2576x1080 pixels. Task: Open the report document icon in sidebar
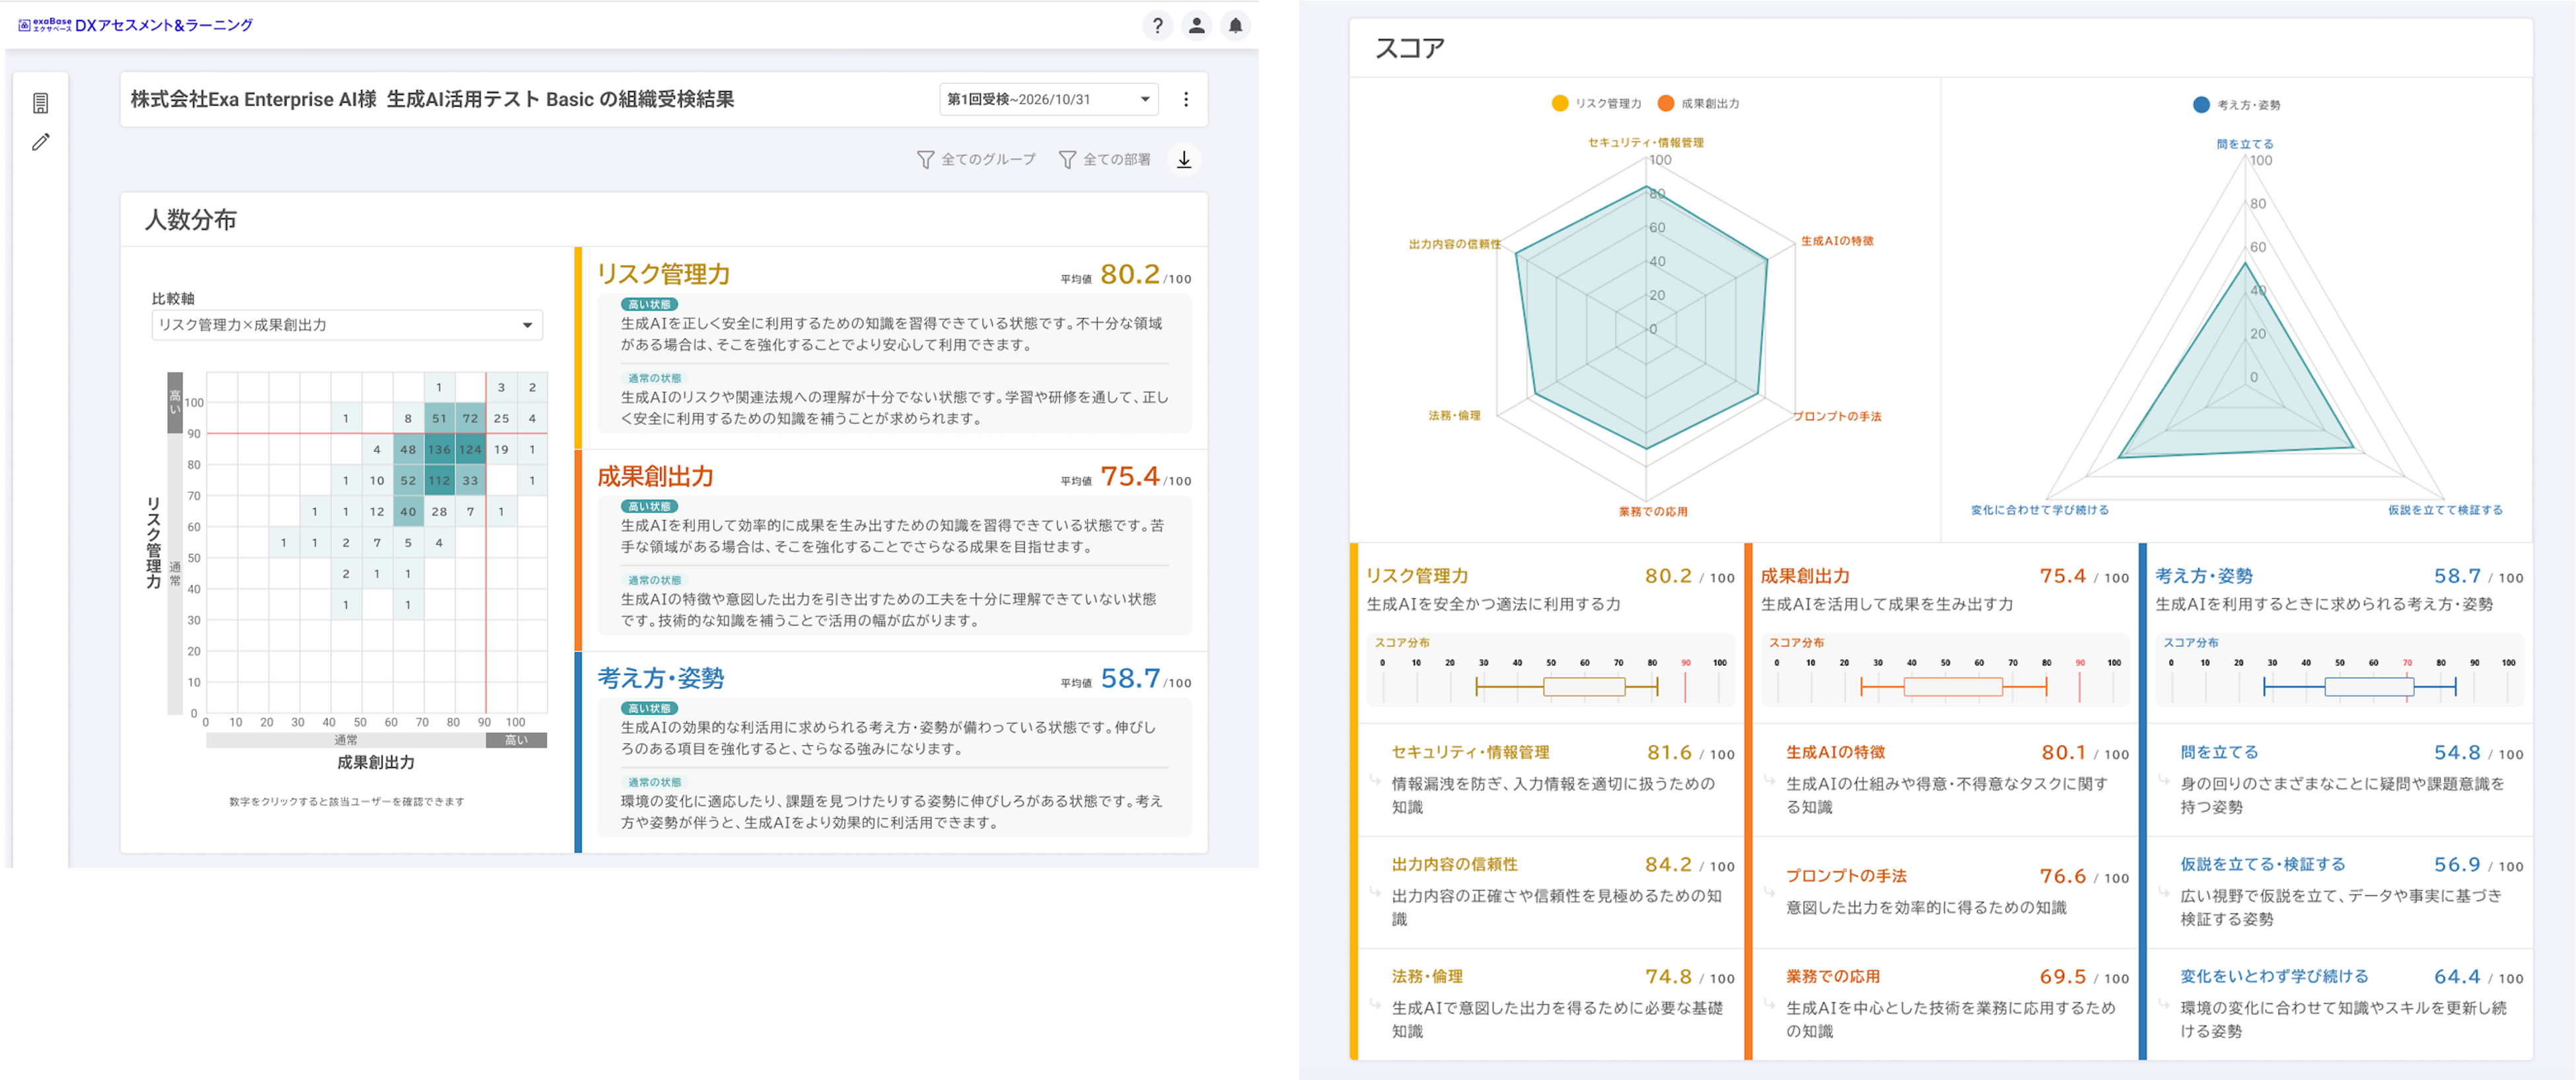pyautogui.click(x=41, y=103)
